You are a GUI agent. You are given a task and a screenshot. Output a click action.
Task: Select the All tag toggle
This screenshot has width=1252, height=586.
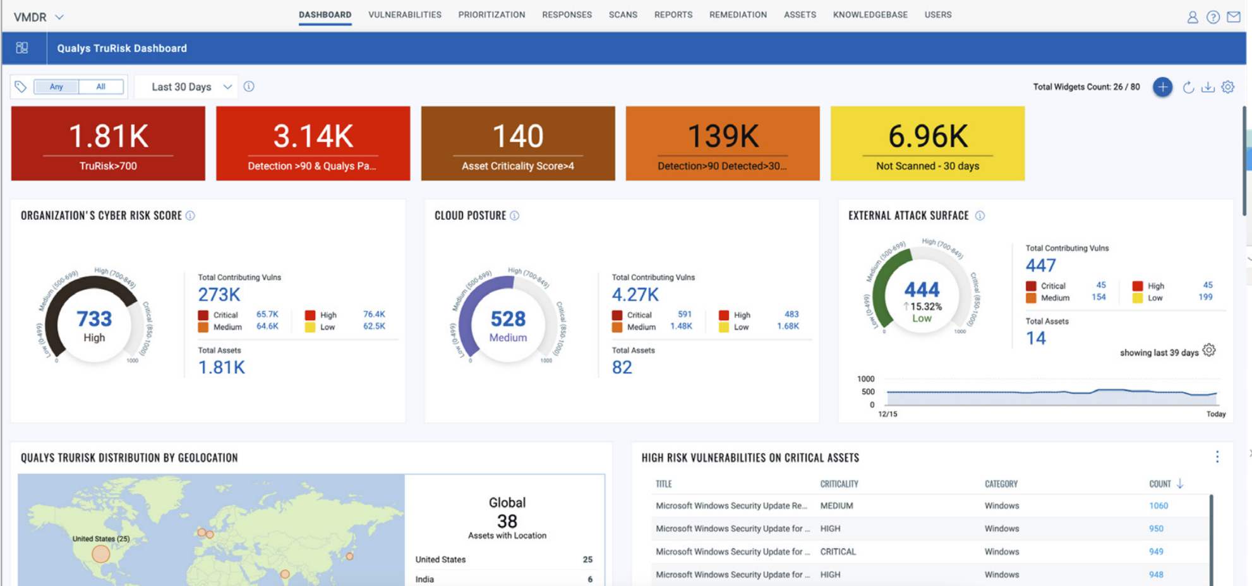(x=101, y=87)
